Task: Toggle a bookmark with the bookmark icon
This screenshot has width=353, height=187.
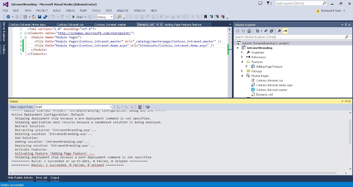Action: [205, 17]
